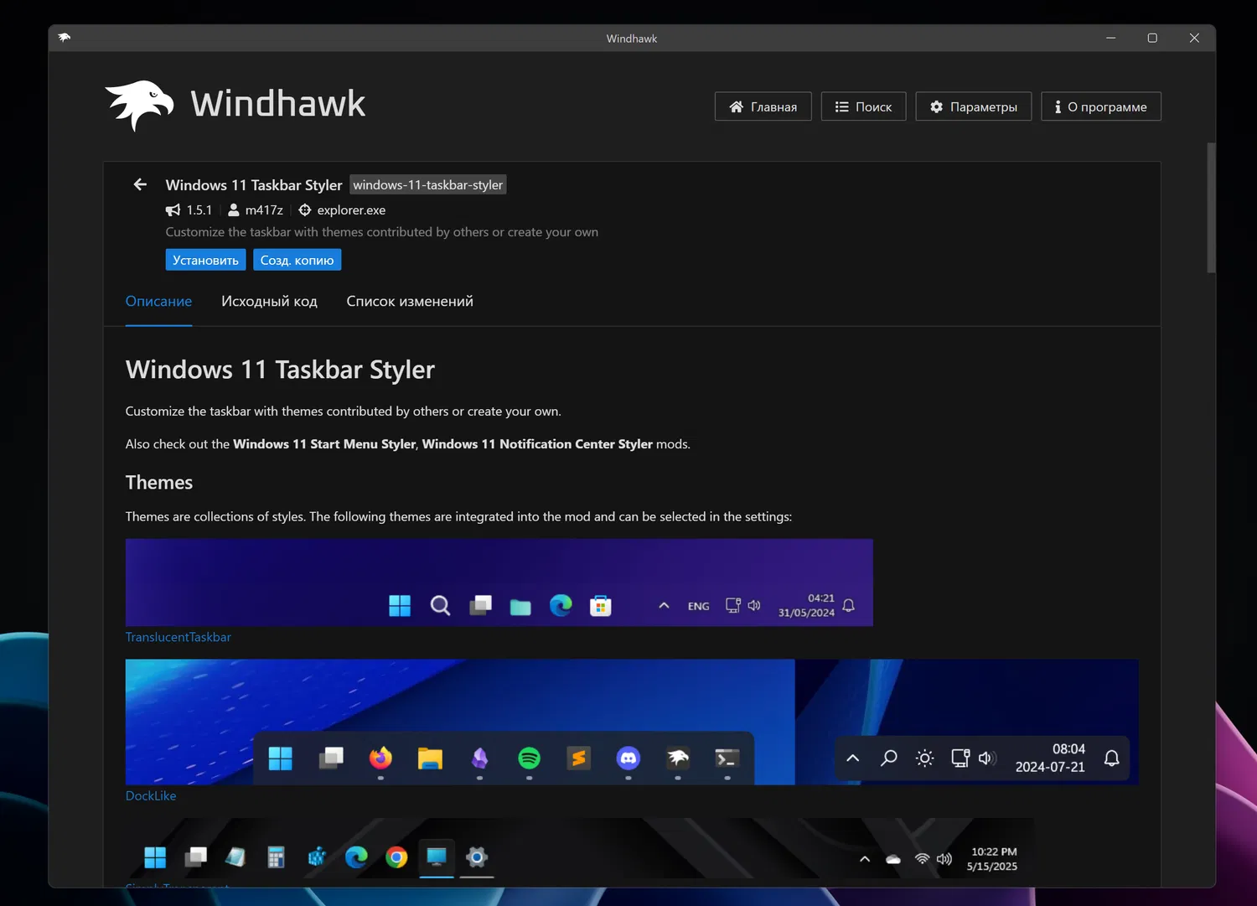Viewport: 1257px width, 906px height.
Task: Install the mod with Установить
Action: (x=205, y=260)
